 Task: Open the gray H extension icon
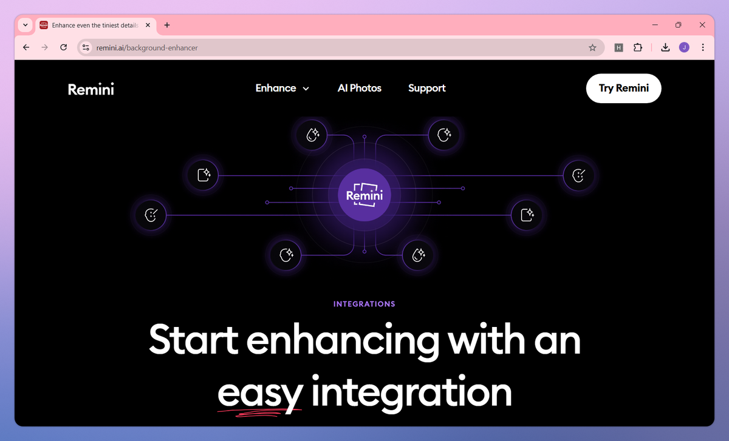point(619,47)
